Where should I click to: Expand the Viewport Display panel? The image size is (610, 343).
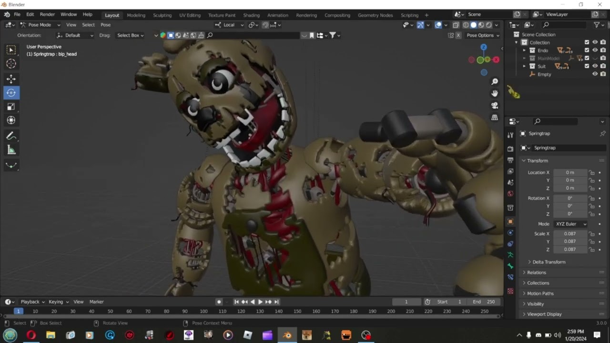[544, 314]
